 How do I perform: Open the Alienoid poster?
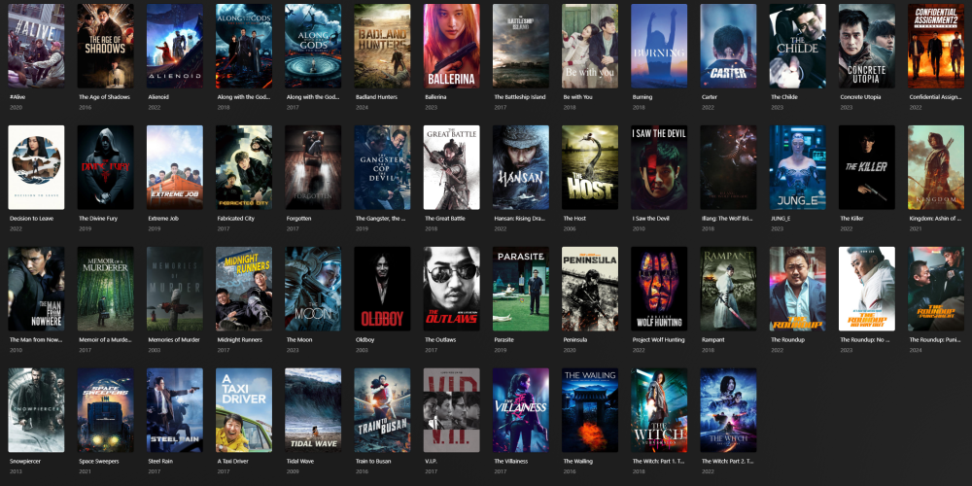pos(175,46)
